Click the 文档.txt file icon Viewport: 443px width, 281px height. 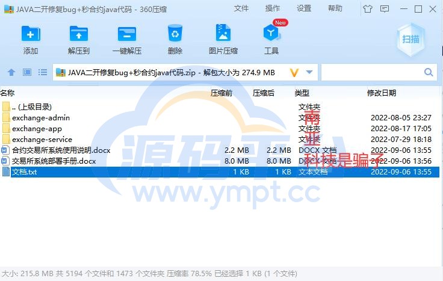[x=6, y=171]
